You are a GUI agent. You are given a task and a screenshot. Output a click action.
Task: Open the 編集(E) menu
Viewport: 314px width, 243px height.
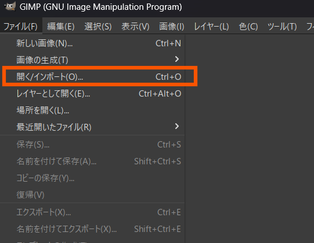coord(61,27)
